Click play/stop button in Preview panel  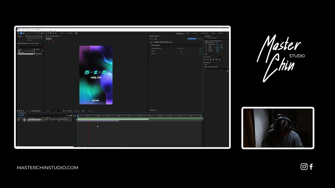[x=212, y=38]
